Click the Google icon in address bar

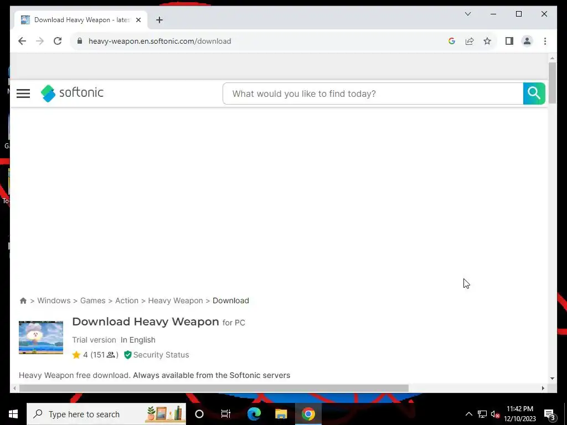(452, 41)
